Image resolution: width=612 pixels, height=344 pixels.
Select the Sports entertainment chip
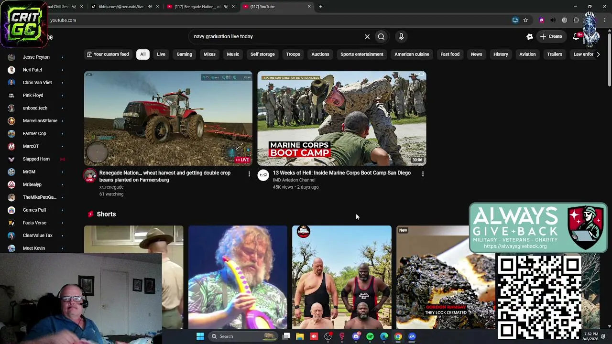click(x=362, y=54)
